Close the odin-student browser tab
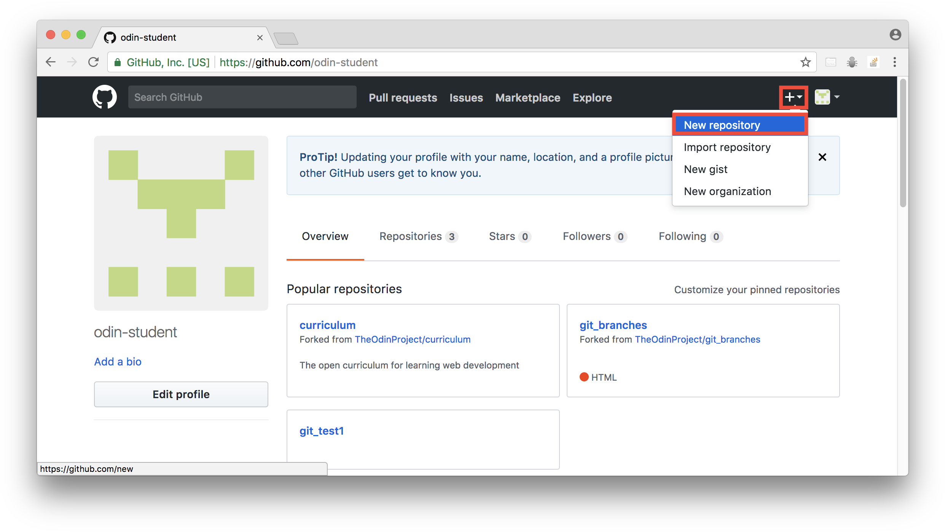 [x=260, y=38]
